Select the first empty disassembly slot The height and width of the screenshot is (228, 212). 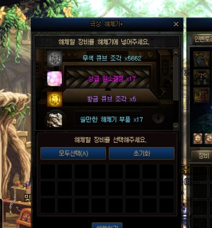(47, 172)
